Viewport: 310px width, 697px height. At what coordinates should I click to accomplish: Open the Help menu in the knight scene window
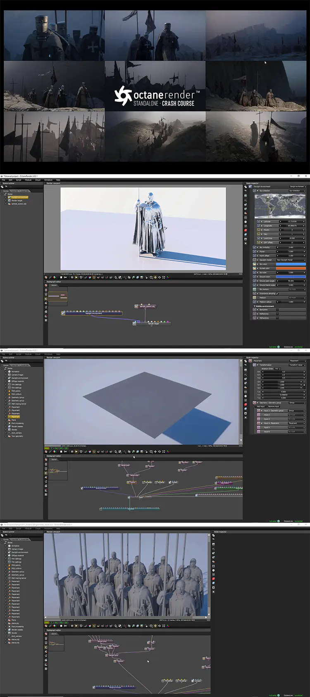click(x=58, y=180)
